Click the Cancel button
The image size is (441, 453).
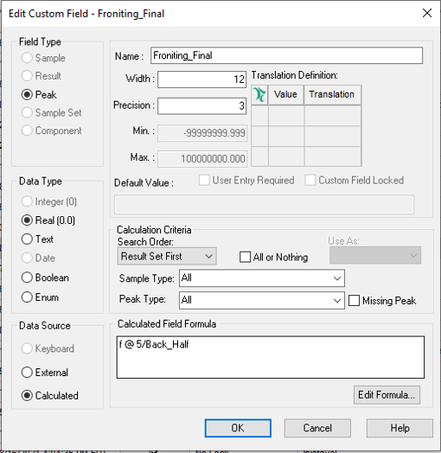coord(317,428)
